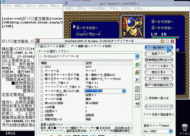Click the phone number input field
Screen dimensions: 190x136
pyautogui.click(x=158, y=120)
